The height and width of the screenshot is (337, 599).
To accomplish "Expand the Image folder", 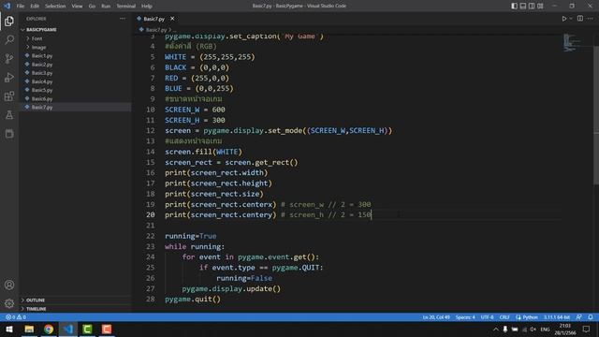I will (38, 48).
